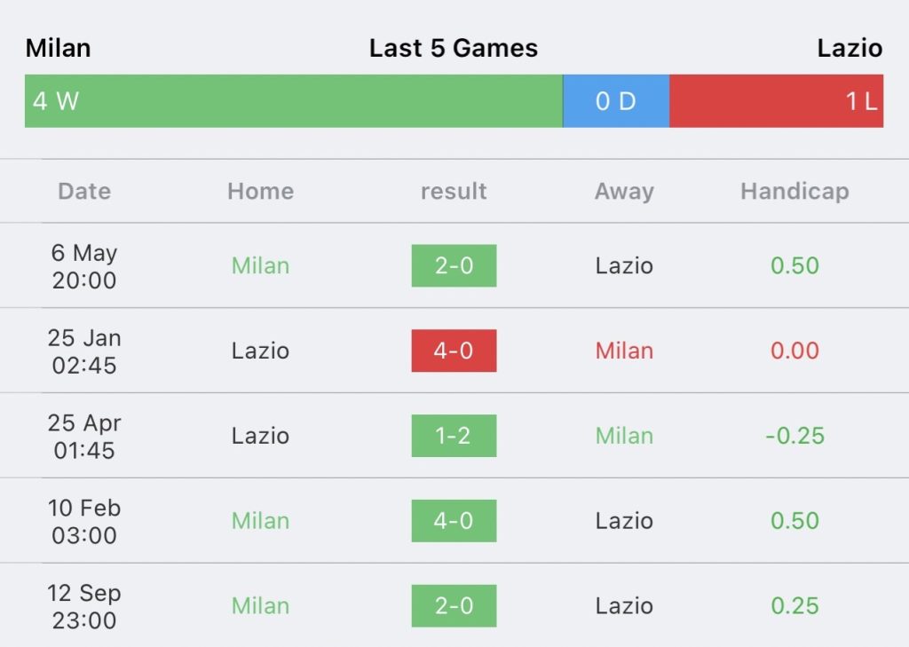Image resolution: width=909 pixels, height=647 pixels.
Task: Click the Away column header
Action: (624, 191)
